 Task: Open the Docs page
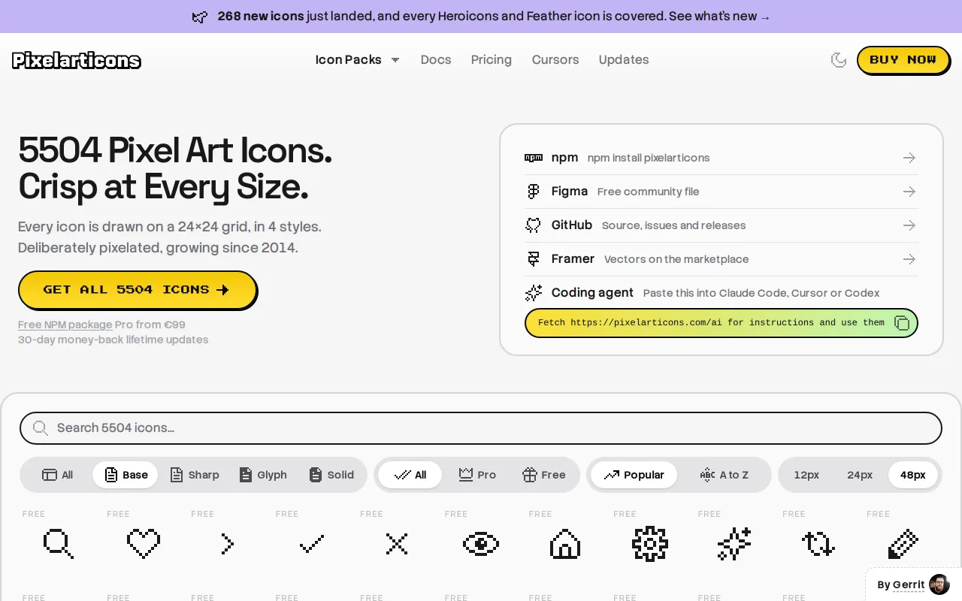pos(436,60)
